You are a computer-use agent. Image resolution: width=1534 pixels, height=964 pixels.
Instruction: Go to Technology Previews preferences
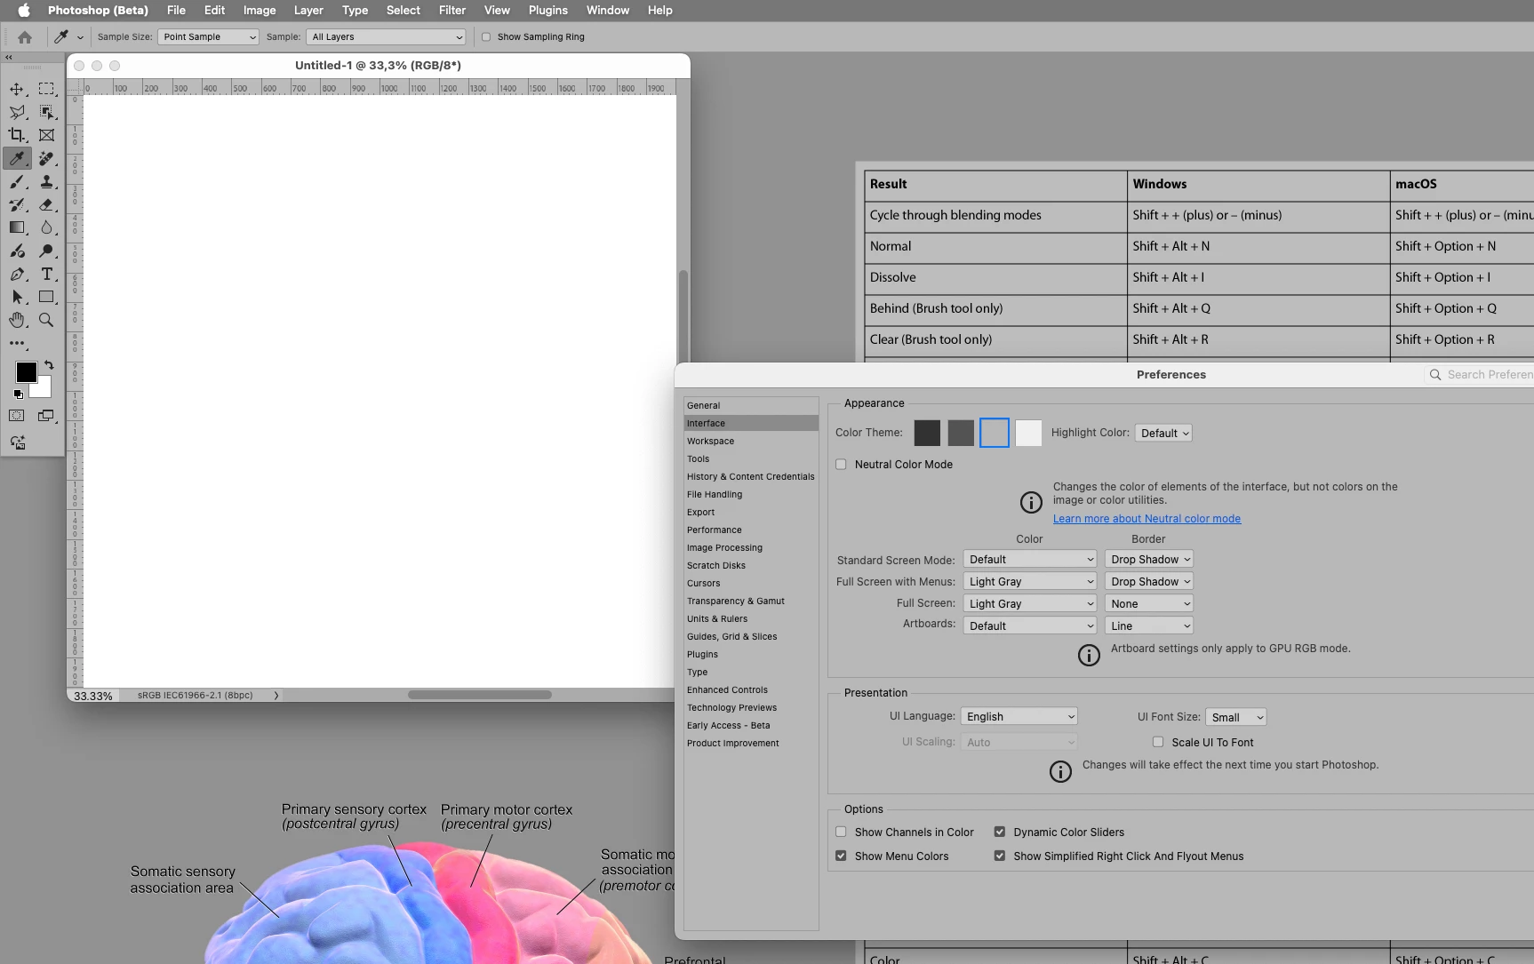[751, 708]
